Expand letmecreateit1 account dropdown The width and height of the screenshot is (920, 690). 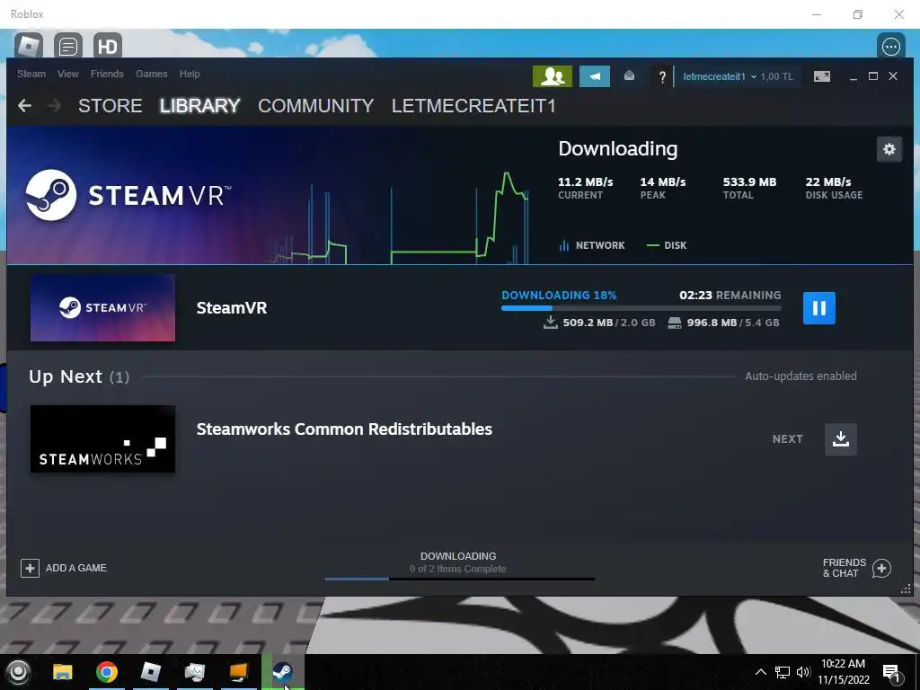720,77
